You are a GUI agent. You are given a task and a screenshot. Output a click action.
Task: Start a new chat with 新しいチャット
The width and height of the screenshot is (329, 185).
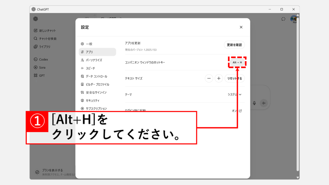tap(45, 31)
